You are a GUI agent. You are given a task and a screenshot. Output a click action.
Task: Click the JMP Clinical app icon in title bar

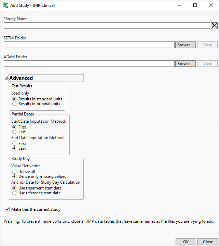click(x=5, y=5)
